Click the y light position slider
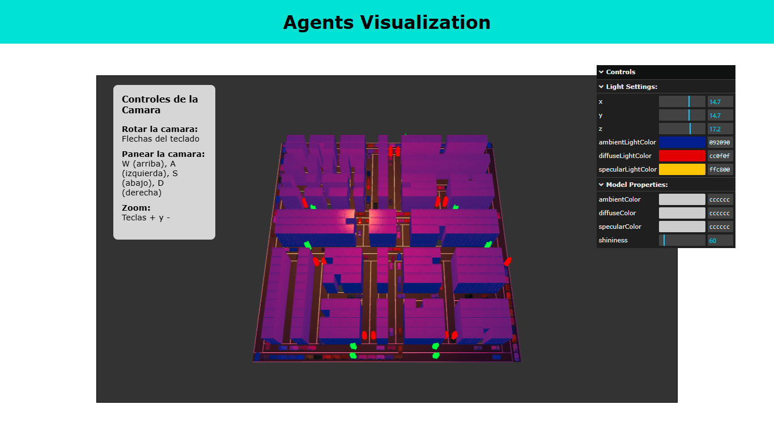774x435 pixels. tap(682, 116)
